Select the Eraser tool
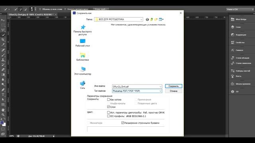Image resolution: width=255 pixels, height=143 pixels. 3,70
